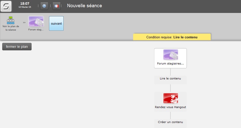Select the 'Forum stagiaires...' node label
Image resolution: width=241 pixels, height=128 pixels.
pos(170,64)
